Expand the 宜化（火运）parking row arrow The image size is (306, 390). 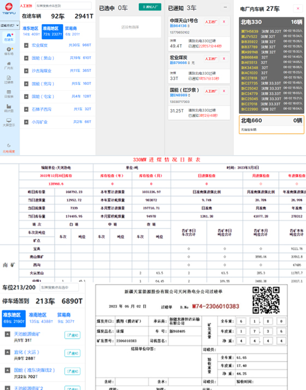click(8, 352)
